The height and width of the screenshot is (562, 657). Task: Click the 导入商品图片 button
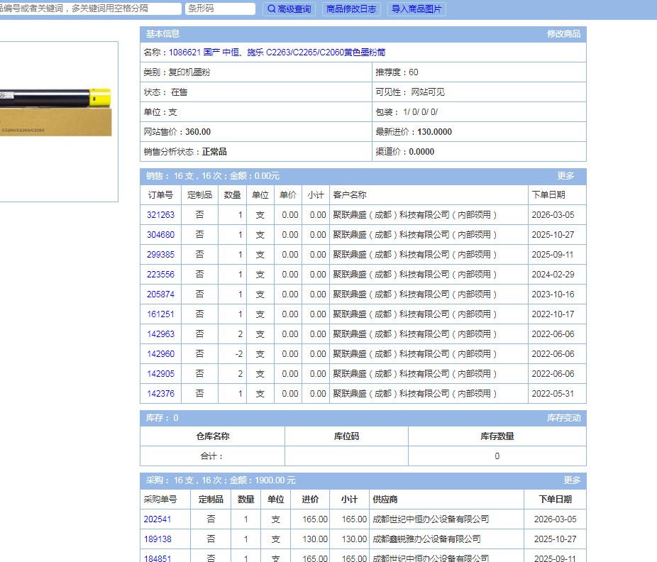click(416, 9)
